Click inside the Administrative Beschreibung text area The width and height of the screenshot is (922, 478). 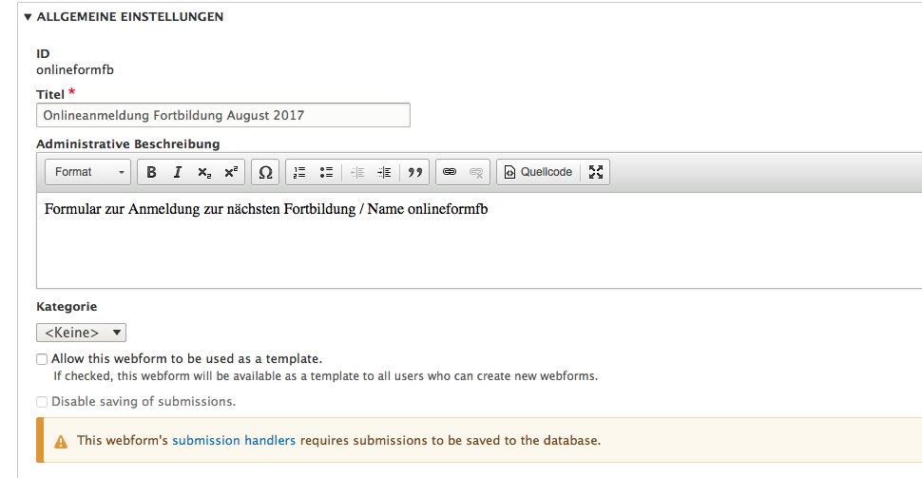coord(479,240)
